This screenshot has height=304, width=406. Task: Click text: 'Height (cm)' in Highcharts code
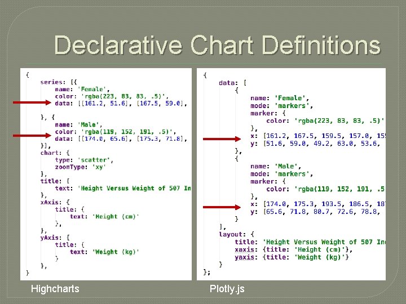coord(105,216)
